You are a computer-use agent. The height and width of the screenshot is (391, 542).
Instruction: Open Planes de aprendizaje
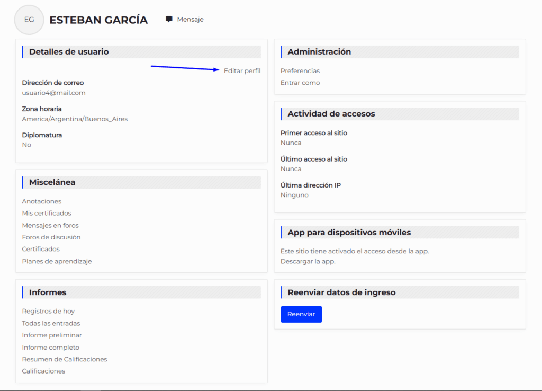(57, 261)
